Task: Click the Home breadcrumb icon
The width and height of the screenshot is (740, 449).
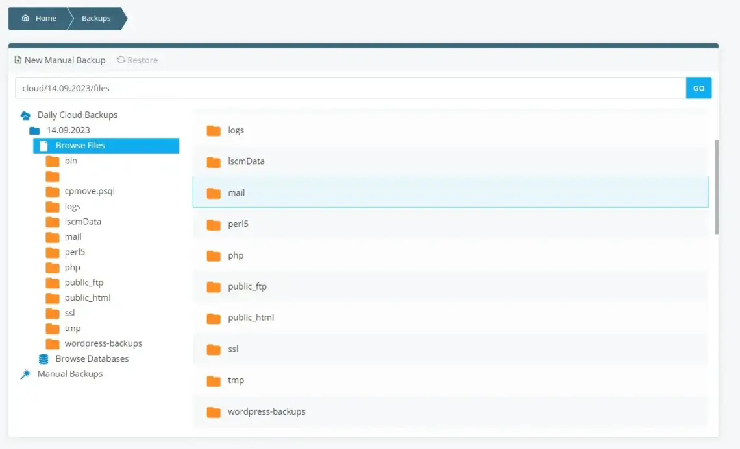Action: click(x=24, y=18)
